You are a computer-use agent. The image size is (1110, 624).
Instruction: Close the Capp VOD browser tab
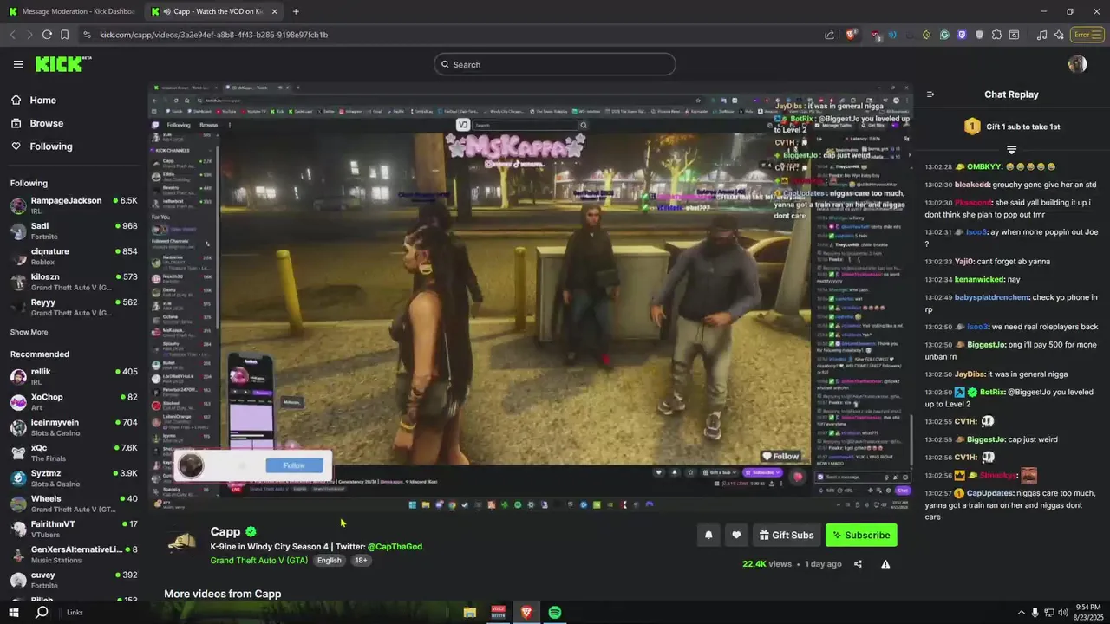tap(275, 11)
